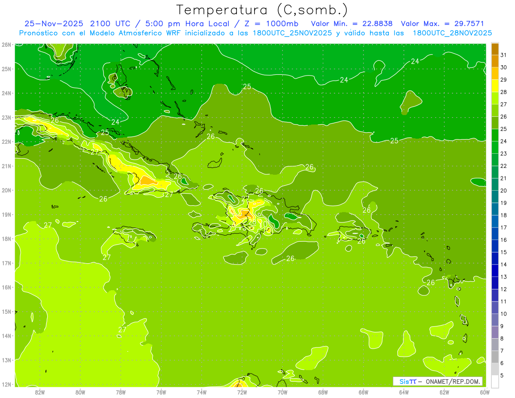
Task: Click the 64W longitude axis label
Action: tap(404, 392)
